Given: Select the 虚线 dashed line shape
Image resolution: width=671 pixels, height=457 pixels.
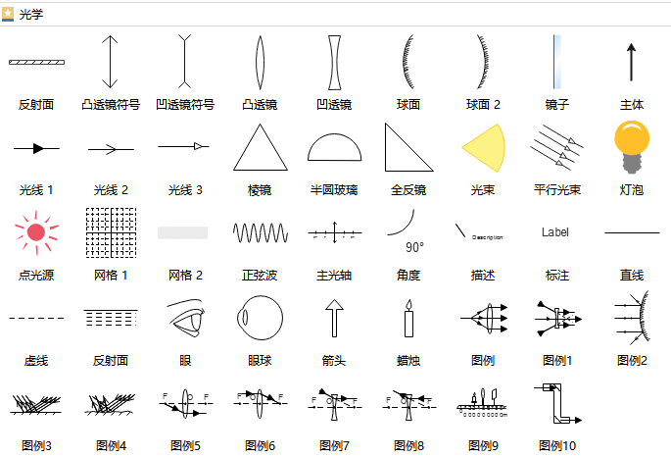Looking at the screenshot, I should click(36, 318).
